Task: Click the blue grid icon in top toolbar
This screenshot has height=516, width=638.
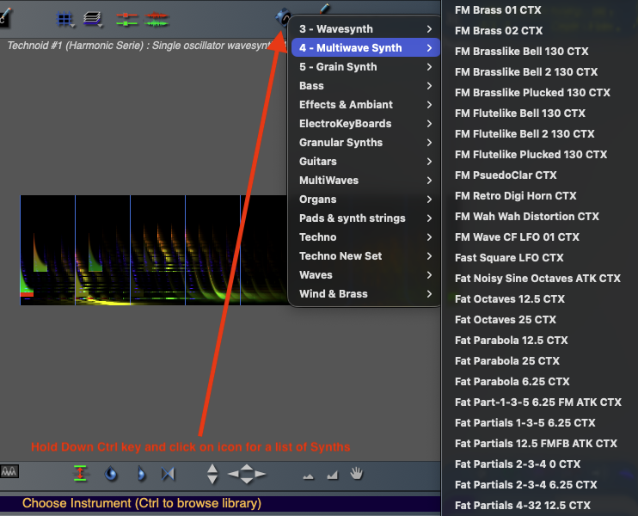Action: pos(64,19)
